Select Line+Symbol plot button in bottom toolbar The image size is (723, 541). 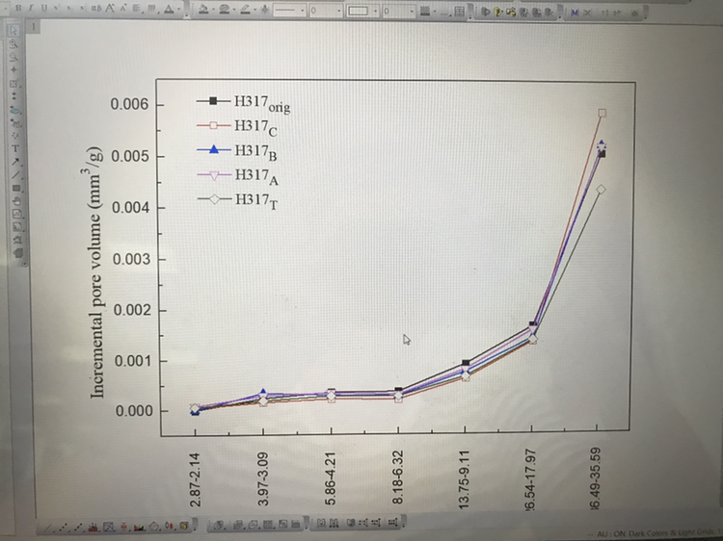79,527
